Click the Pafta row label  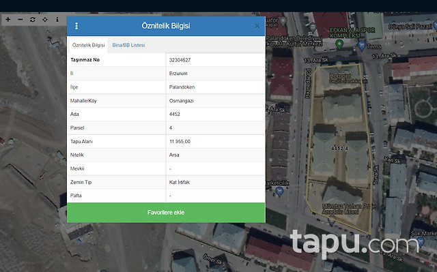click(x=76, y=196)
